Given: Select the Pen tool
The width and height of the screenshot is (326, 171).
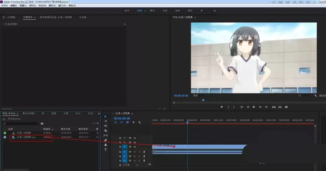Looking at the screenshot, I should [x=105, y=140].
